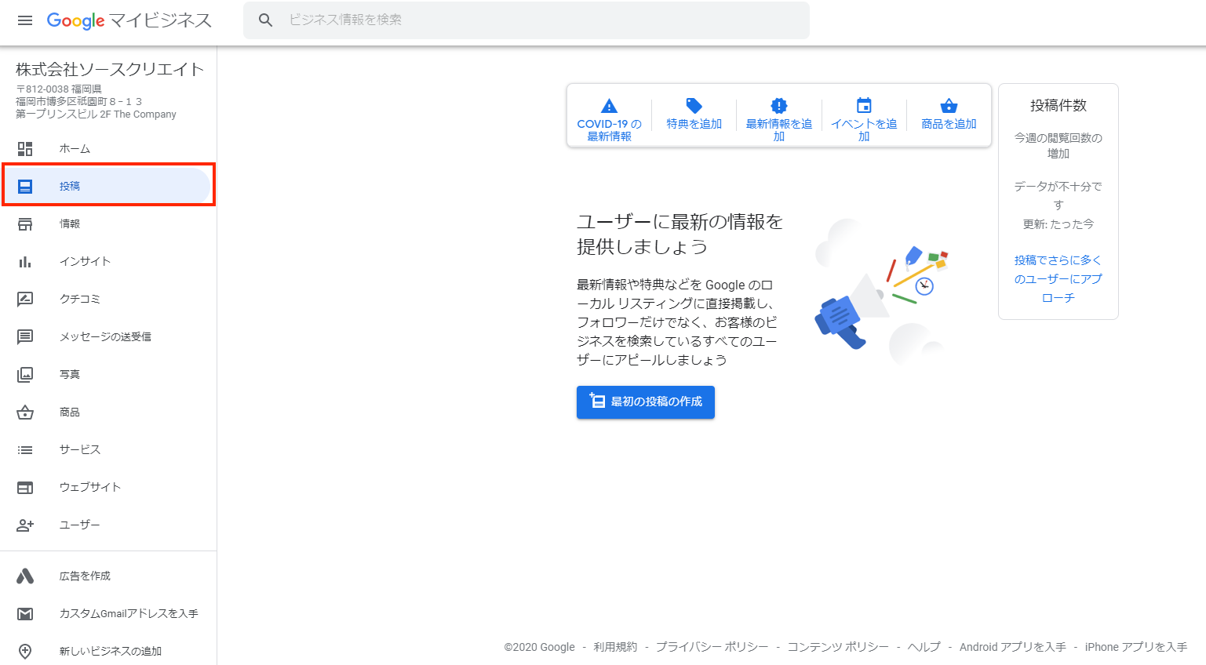Click the ©2020 Google footer text
This screenshot has width=1206, height=665.
[540, 647]
